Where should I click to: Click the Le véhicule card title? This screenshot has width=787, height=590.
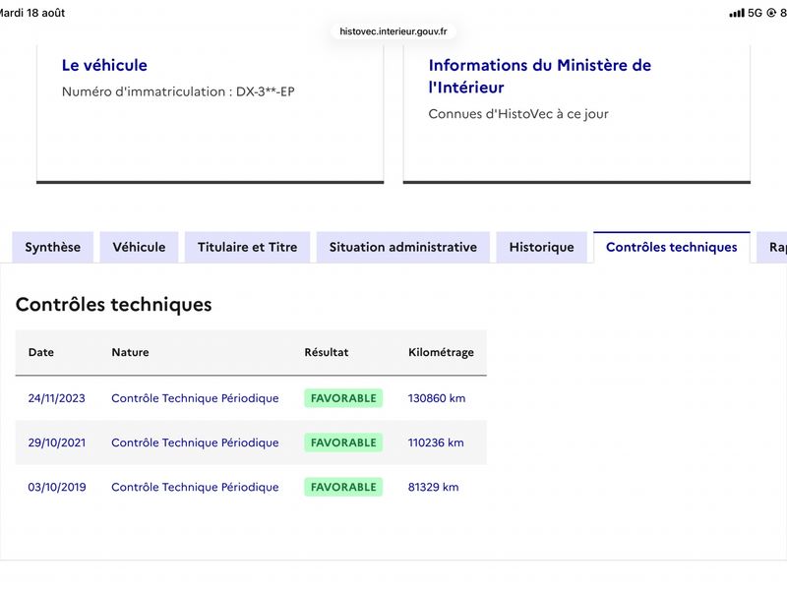pos(104,65)
